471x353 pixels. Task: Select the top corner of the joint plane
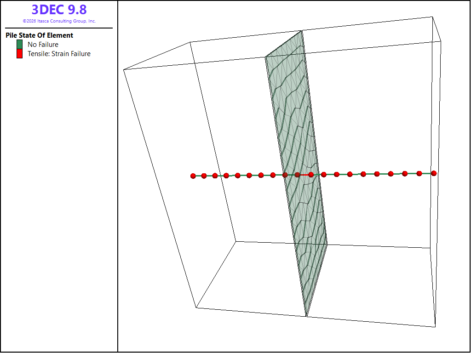(x=301, y=31)
